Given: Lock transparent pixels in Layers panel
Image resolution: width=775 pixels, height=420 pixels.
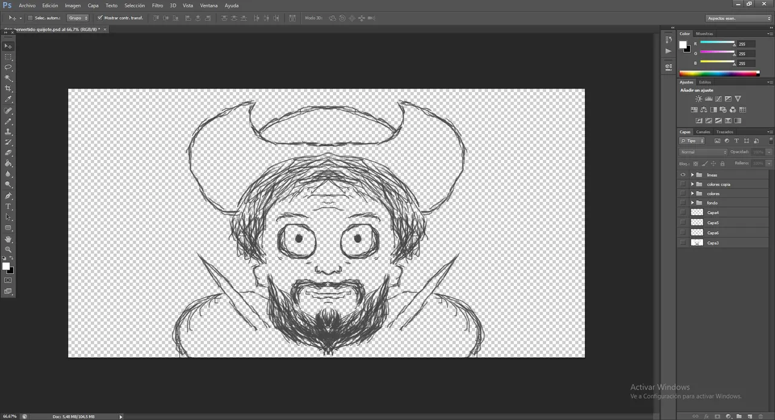Looking at the screenshot, I should [696, 163].
